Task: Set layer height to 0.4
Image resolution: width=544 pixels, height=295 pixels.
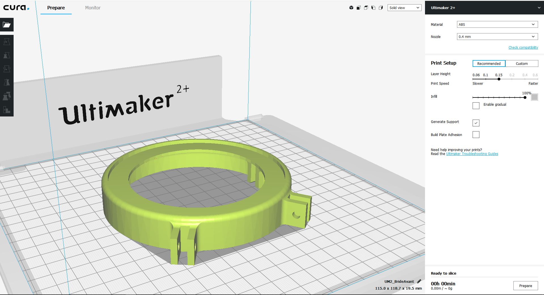Action: click(525, 75)
